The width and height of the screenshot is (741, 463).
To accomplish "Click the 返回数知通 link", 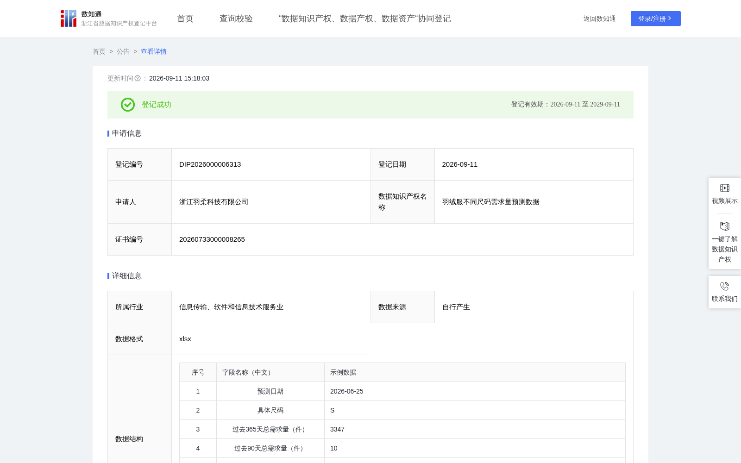I will tap(599, 19).
